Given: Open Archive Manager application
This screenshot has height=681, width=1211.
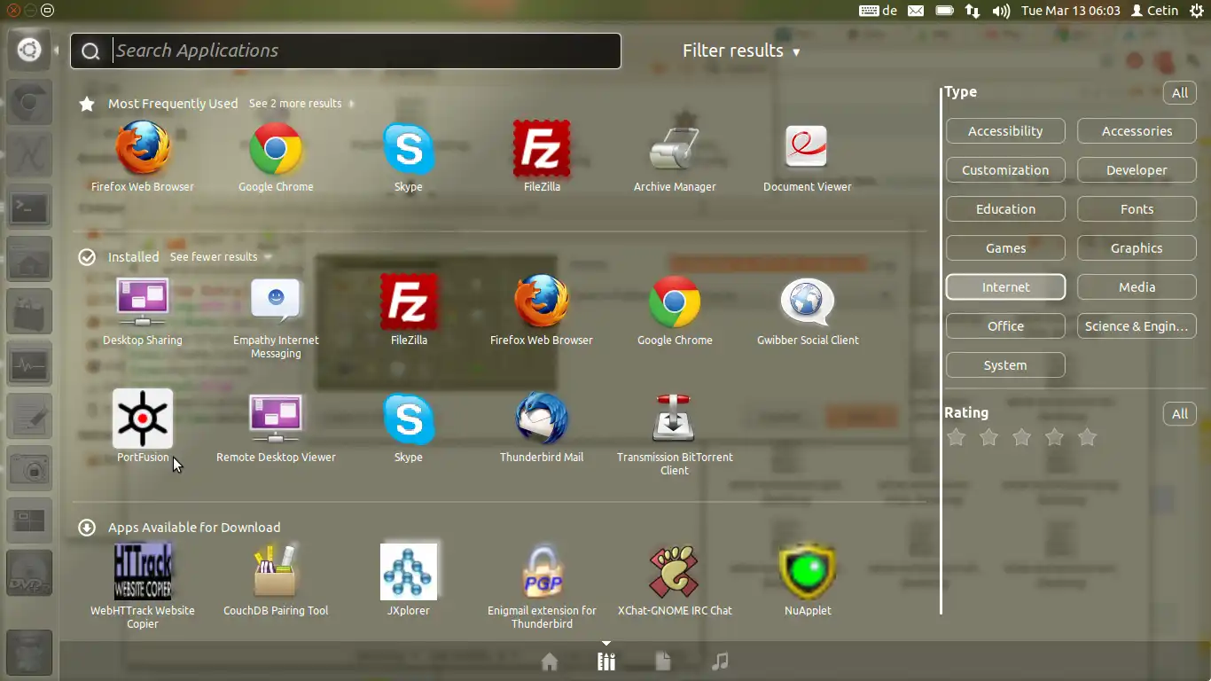Looking at the screenshot, I should coord(675,156).
